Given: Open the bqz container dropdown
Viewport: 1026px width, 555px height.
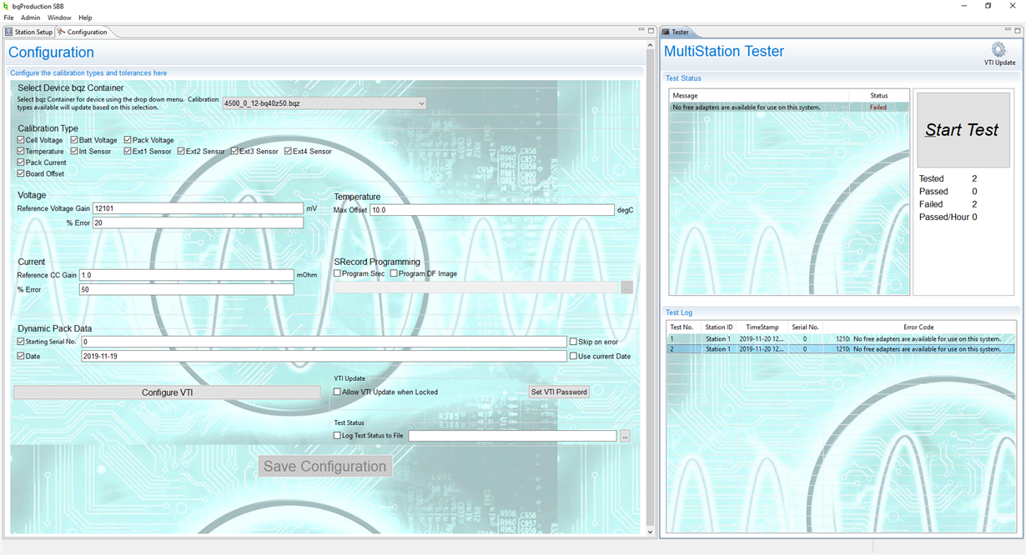Looking at the screenshot, I should tap(324, 103).
